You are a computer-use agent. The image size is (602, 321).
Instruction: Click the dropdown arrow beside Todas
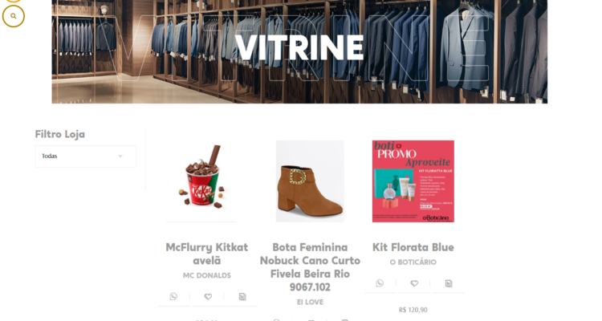[x=120, y=156]
